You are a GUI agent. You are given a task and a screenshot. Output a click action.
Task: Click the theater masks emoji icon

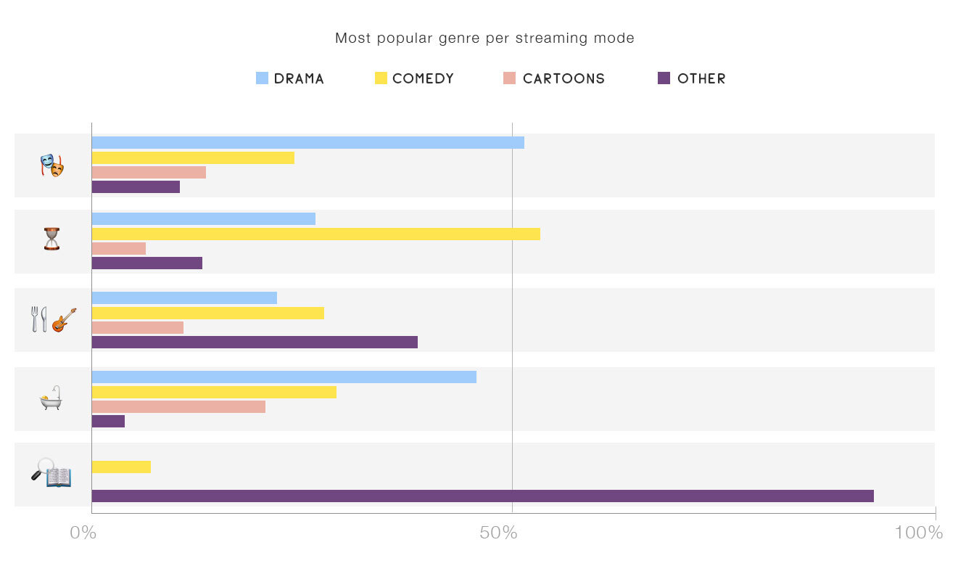[x=51, y=165]
